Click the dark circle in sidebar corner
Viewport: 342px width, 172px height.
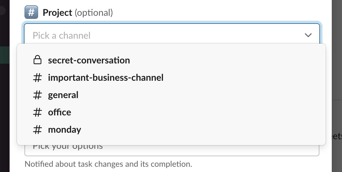2,10
